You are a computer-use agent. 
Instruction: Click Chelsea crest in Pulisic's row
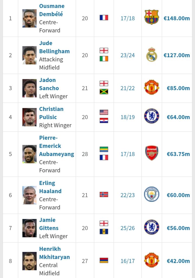point(151,116)
